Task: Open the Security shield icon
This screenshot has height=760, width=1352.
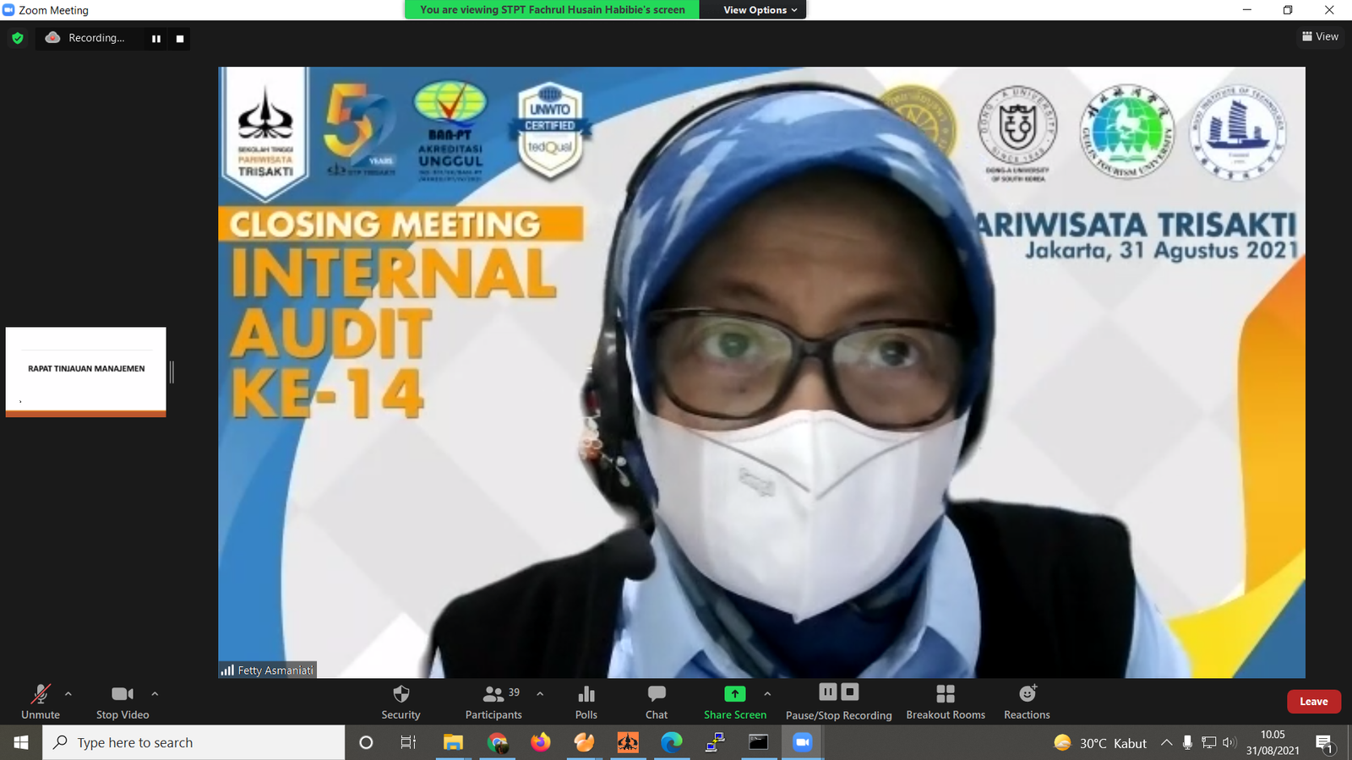Action: tap(401, 695)
